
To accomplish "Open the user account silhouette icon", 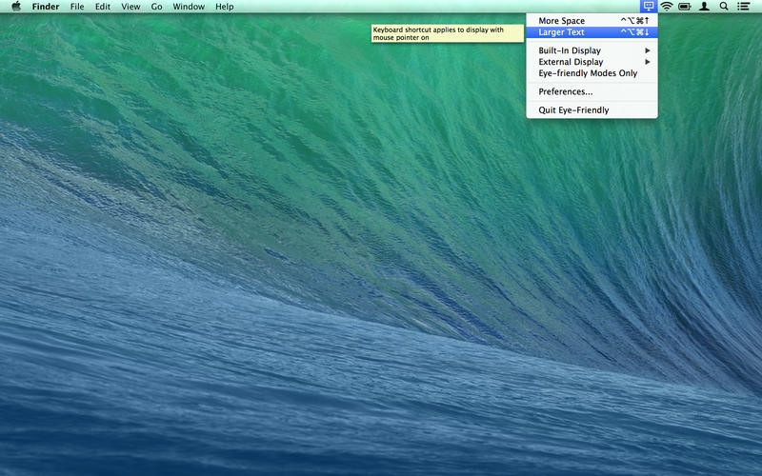I will click(705, 7).
